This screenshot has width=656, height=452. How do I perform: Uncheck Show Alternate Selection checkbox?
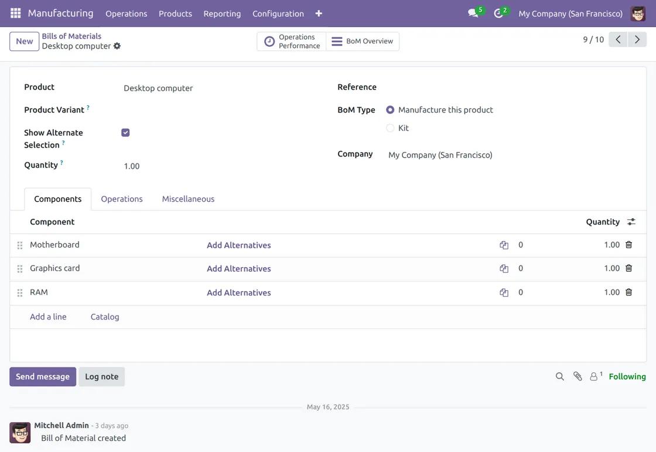125,133
